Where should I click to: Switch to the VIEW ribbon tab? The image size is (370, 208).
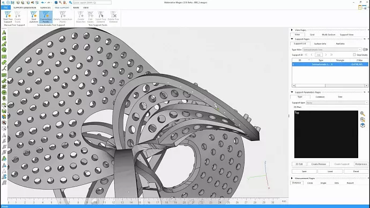tap(86, 8)
